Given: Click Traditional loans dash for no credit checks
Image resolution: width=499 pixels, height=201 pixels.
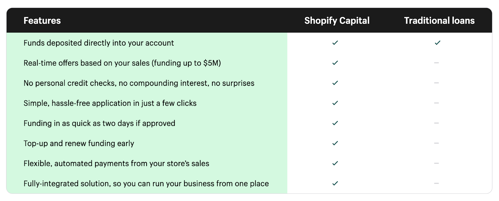Looking at the screenshot, I should (x=436, y=83).
